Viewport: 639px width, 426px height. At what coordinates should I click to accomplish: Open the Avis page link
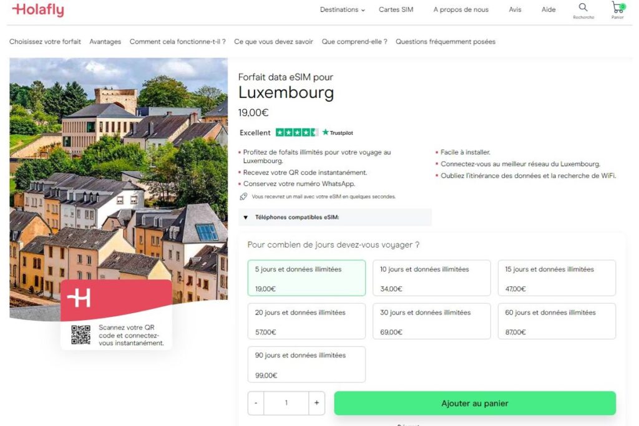pos(515,10)
